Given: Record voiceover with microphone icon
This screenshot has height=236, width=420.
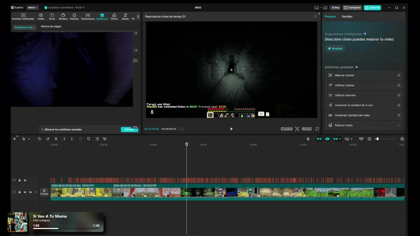Looking at the screenshot, I should [x=308, y=139].
